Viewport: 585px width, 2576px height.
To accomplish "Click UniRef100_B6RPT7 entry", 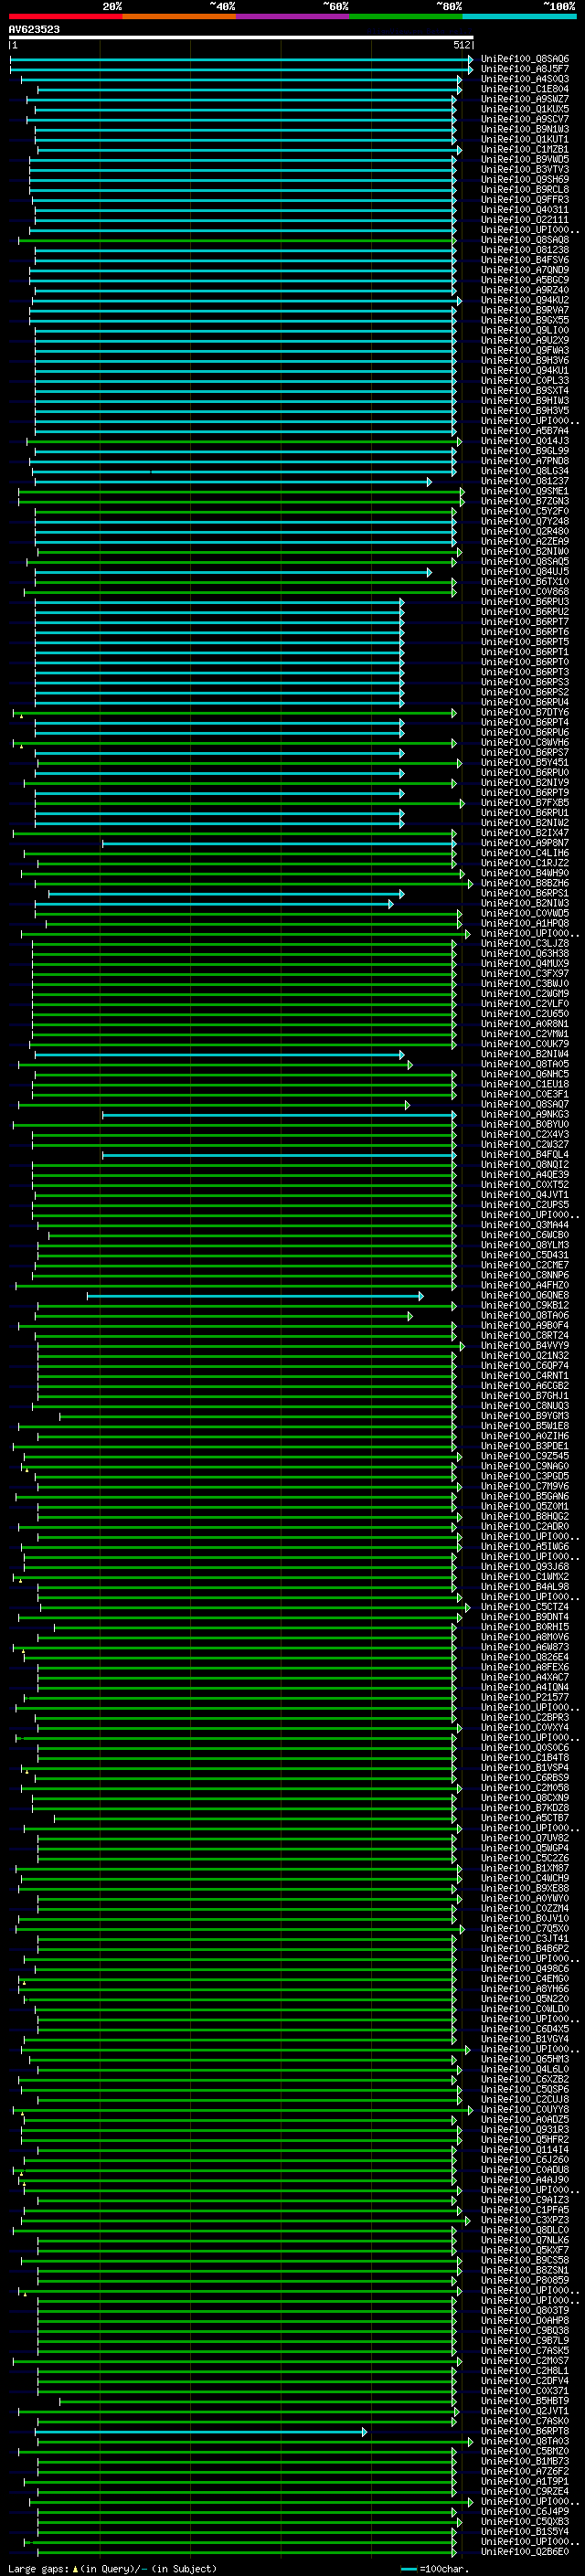I will tap(524, 622).
